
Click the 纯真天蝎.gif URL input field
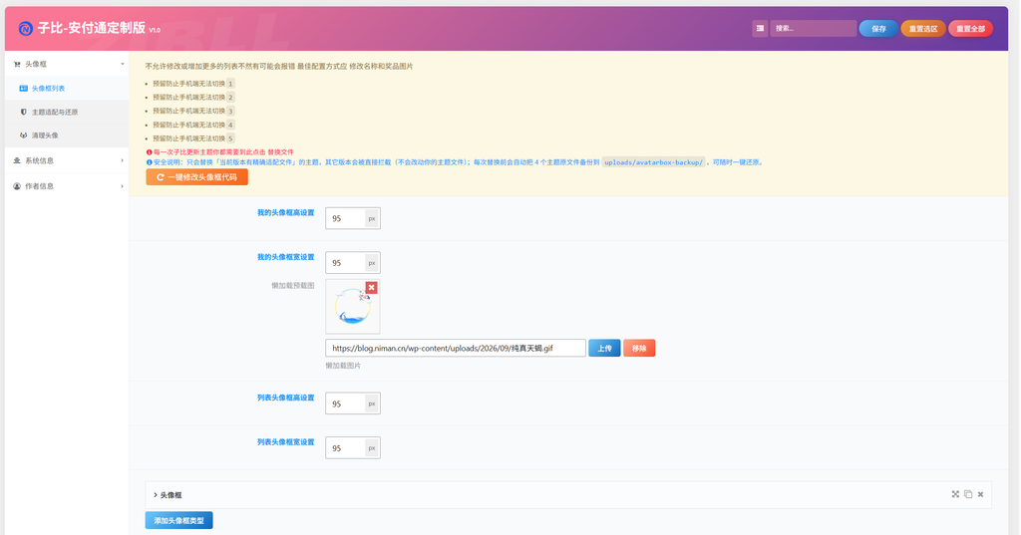coord(456,349)
